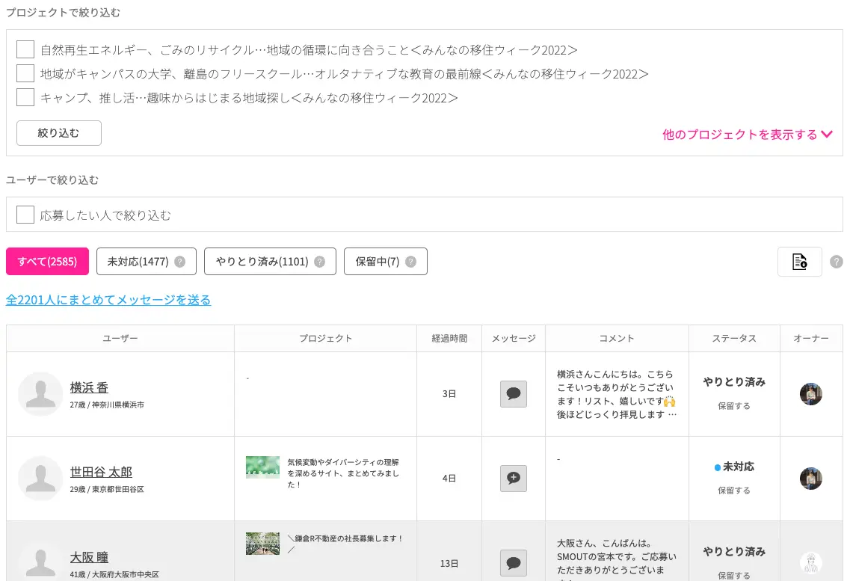The image size is (850, 581).
Task: Click owner avatar in 大阪 瞳 row
Action: [x=811, y=563]
